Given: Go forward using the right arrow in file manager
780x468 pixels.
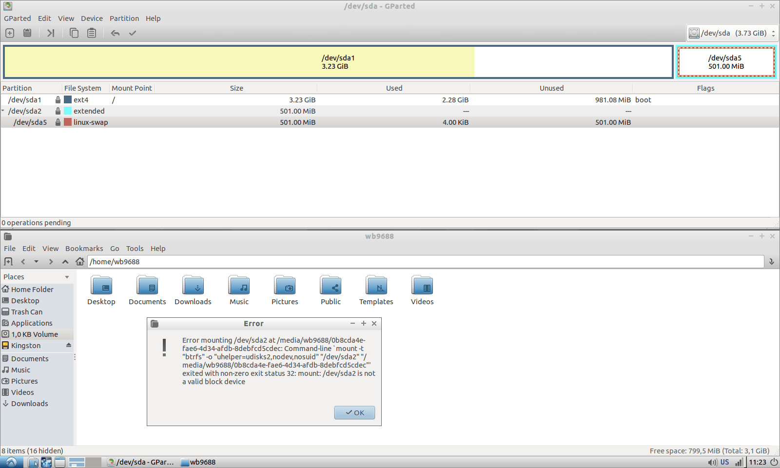Looking at the screenshot, I should point(51,262).
